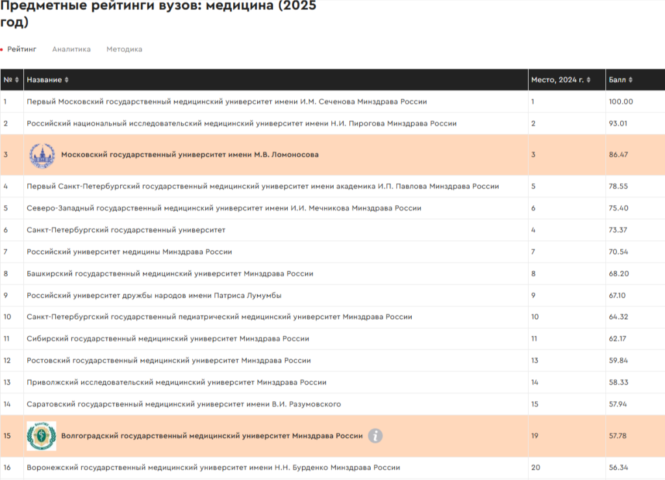Open Пирогова research medical university entry

[x=242, y=123]
